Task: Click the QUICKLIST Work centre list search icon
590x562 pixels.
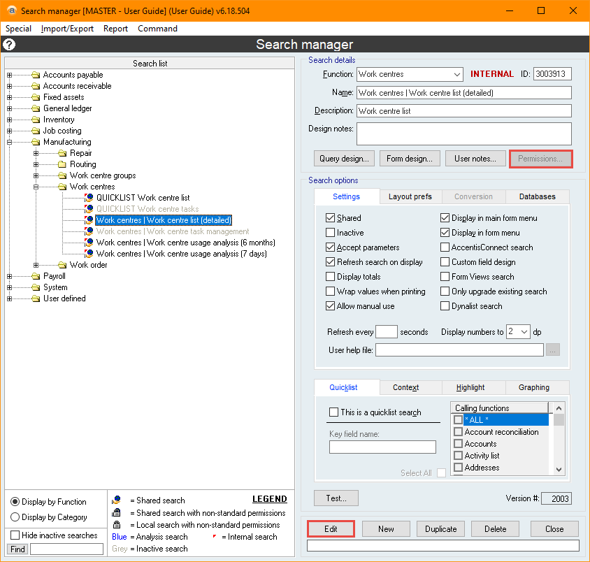Action: [x=89, y=198]
